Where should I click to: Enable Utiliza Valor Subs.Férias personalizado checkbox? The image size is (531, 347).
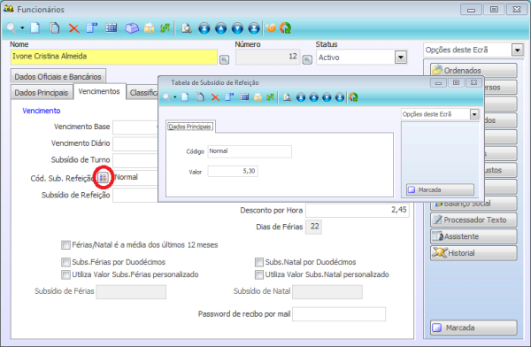(65, 274)
